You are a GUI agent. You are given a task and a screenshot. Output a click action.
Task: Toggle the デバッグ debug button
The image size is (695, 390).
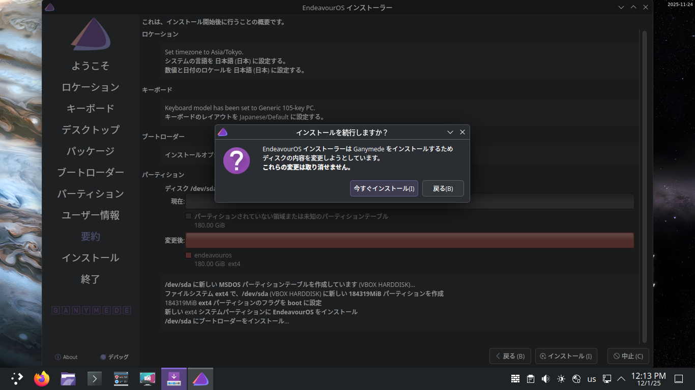tap(114, 357)
